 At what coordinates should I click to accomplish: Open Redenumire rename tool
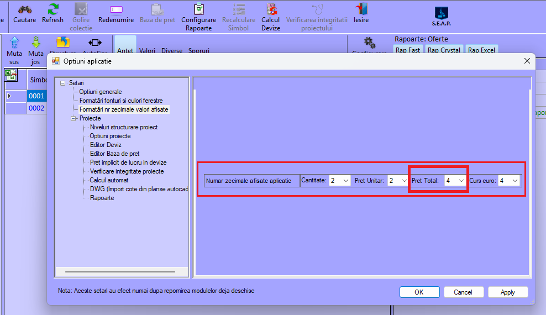(x=116, y=9)
